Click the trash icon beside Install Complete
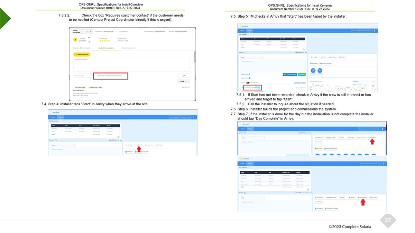 coord(91,31)
